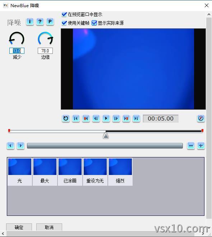
Task: Play the preview
Action: tap(106, 118)
